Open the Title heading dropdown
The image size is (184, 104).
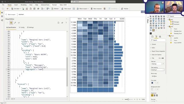158,70
